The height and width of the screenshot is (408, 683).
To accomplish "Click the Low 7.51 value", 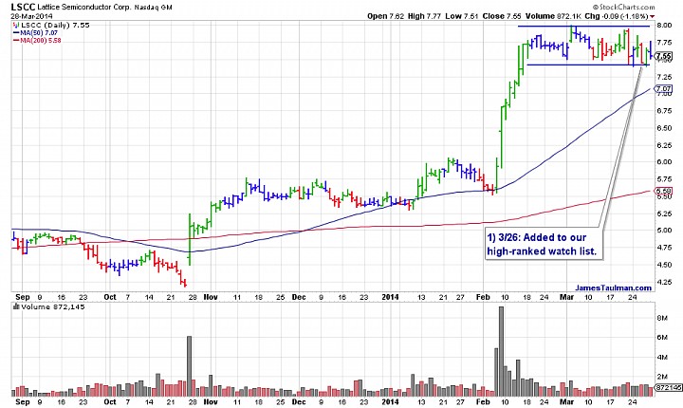I will (462, 16).
